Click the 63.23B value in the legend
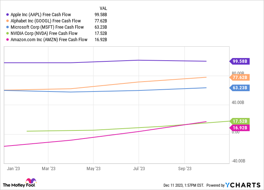 pyautogui.click(x=101, y=27)
